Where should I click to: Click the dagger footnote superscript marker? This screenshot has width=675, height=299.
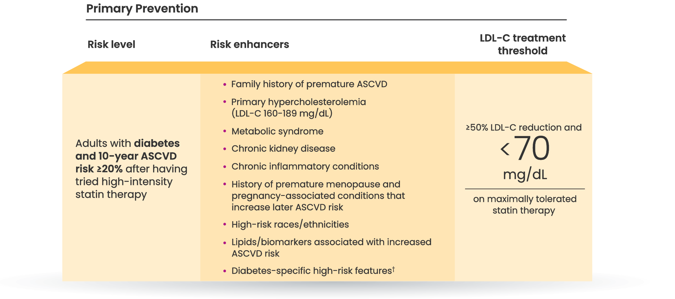click(x=393, y=269)
